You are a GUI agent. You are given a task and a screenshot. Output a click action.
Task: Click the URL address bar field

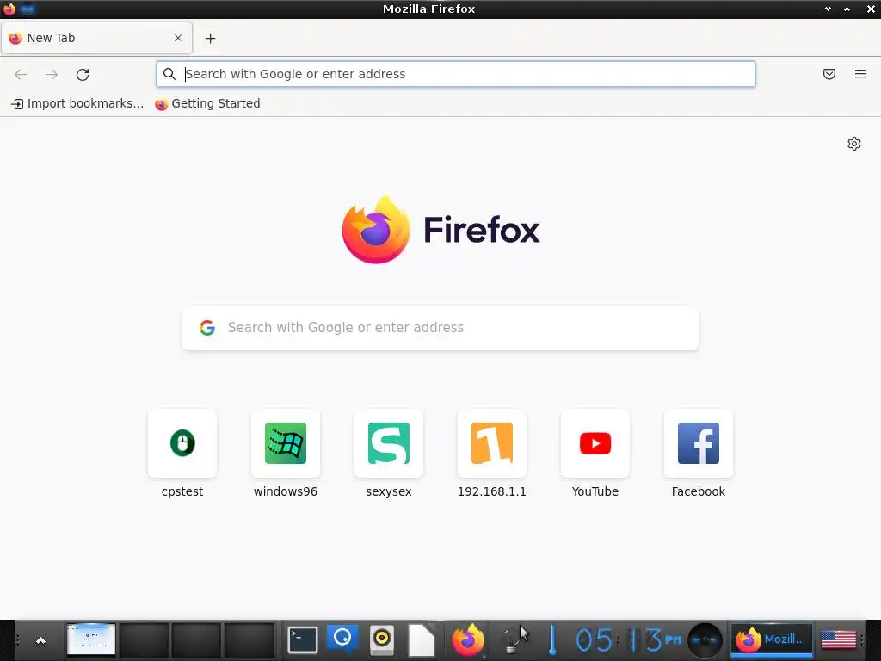click(456, 74)
